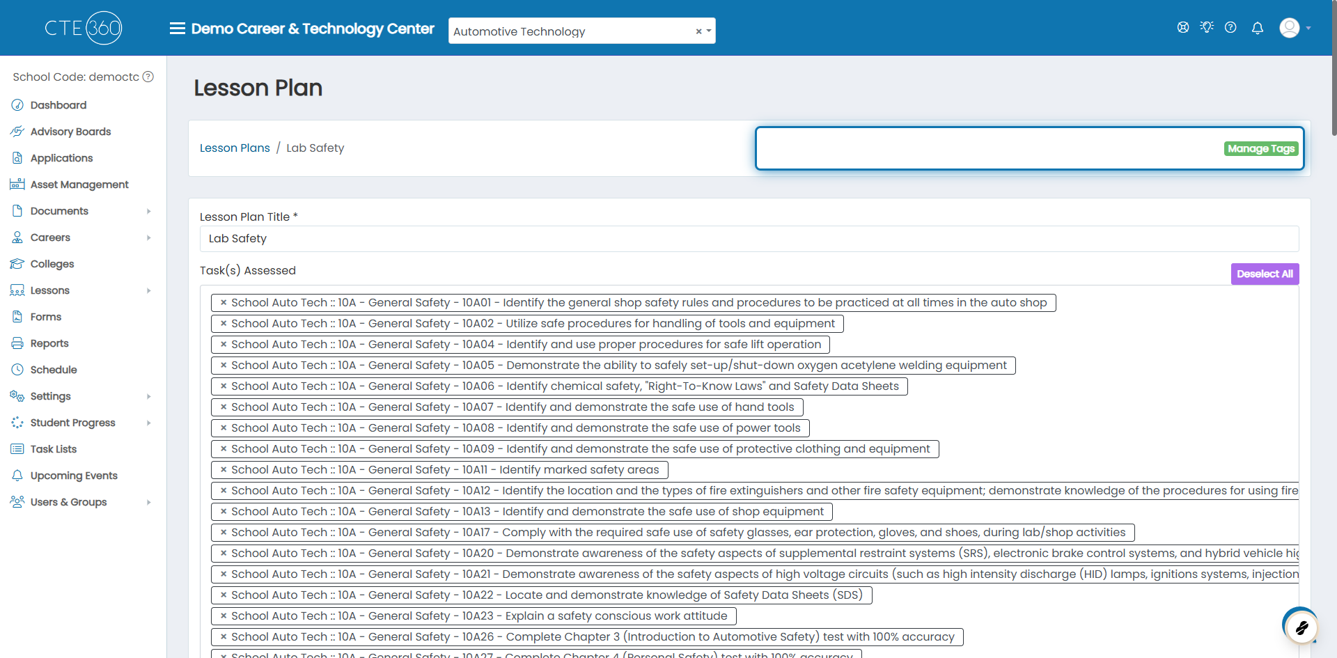Remove the 10A08 power tools task
The height and width of the screenshot is (658, 1337).
pyautogui.click(x=224, y=428)
